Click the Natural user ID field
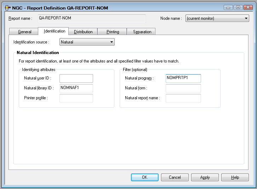This screenshot has height=189, width=257. pos(76,78)
